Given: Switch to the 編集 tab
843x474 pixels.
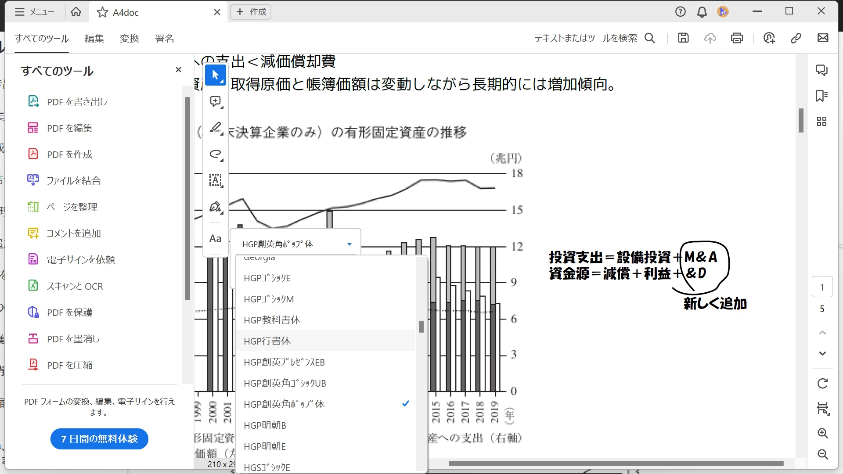Looking at the screenshot, I should pyautogui.click(x=94, y=39).
